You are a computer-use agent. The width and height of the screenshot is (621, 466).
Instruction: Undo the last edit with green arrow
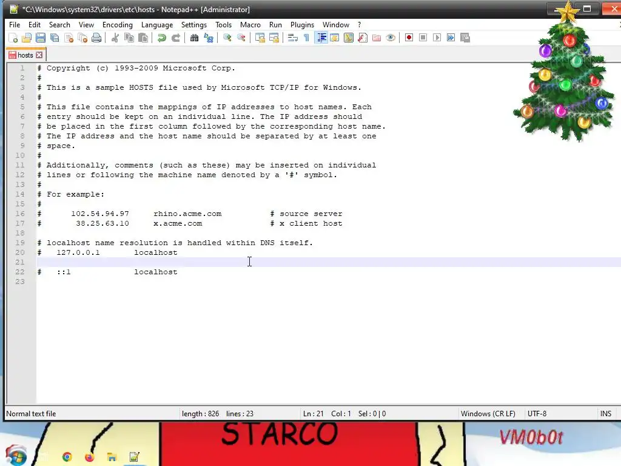pyautogui.click(x=161, y=38)
